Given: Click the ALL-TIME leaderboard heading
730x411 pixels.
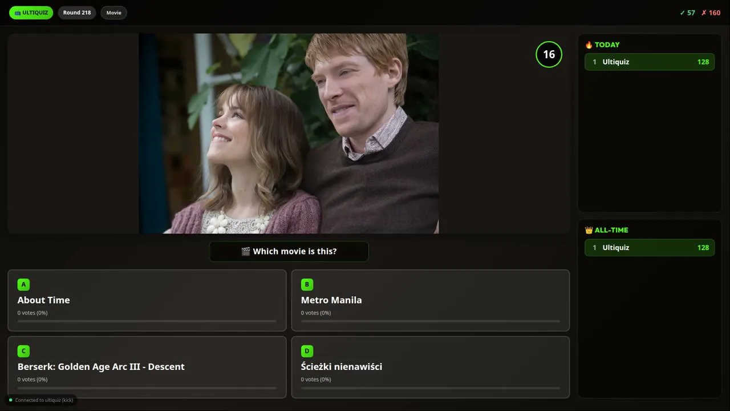Looking at the screenshot, I should 611,230.
